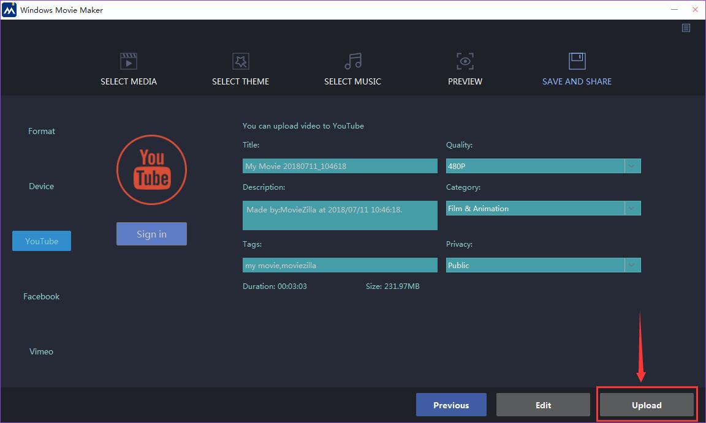Image resolution: width=706 pixels, height=423 pixels.
Task: Open the SELECT MEDIA step label
Action: (128, 81)
